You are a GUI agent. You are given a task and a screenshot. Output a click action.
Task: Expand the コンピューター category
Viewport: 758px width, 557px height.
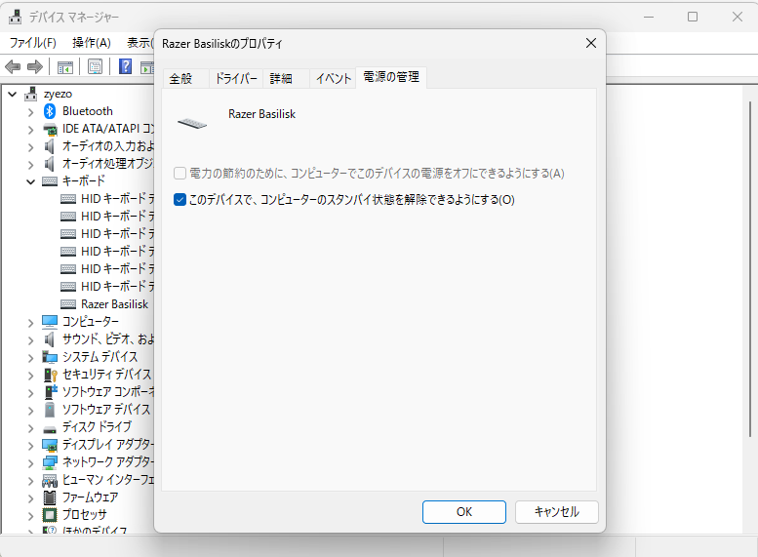[x=31, y=322]
